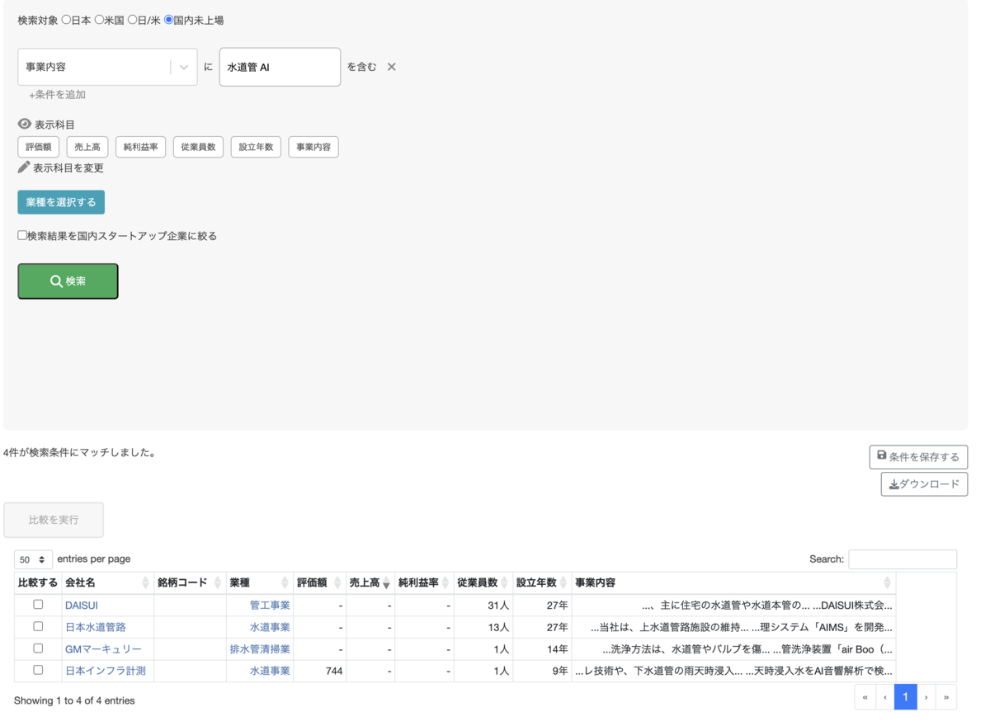Click the green 検索 button
Viewport: 990px width, 726px height.
(68, 281)
